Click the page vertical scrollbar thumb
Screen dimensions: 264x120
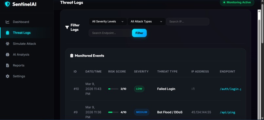(x=262, y=24)
